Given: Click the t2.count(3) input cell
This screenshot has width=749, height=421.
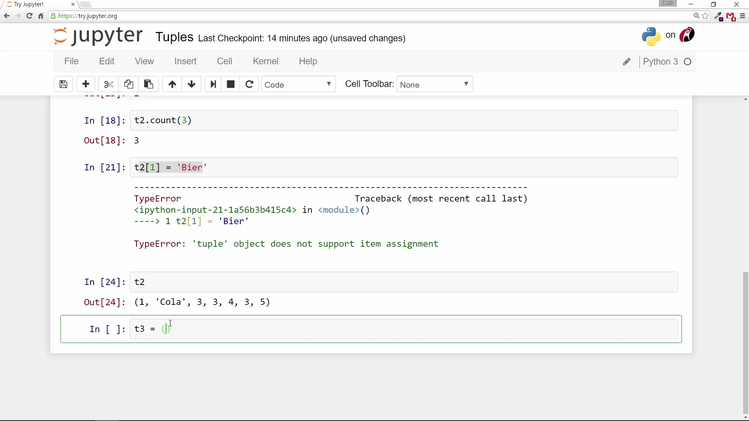Looking at the screenshot, I should (x=404, y=120).
